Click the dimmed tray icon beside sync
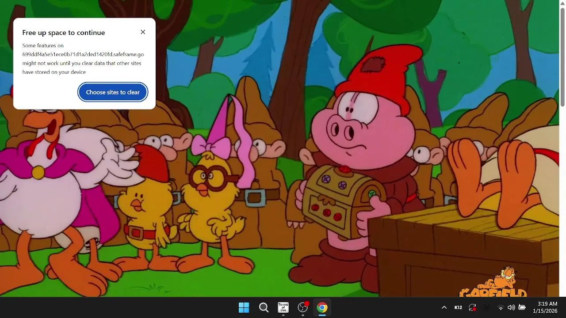The width and height of the screenshot is (566, 318). pyautogui.click(x=486, y=307)
